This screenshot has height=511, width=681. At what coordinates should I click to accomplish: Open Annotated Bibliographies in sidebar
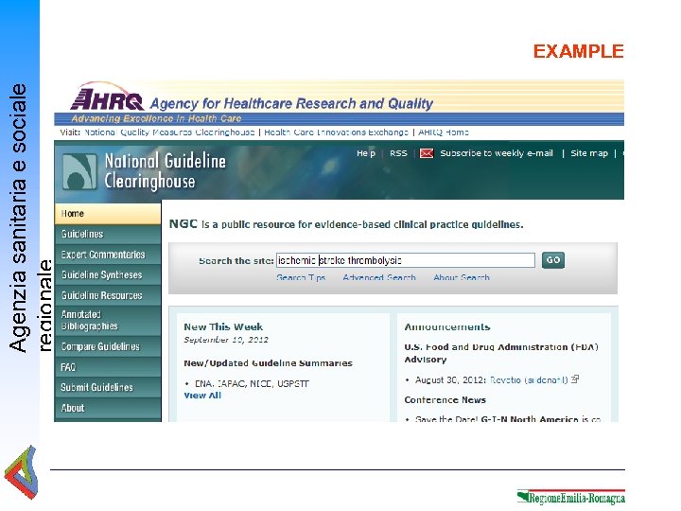[108, 320]
